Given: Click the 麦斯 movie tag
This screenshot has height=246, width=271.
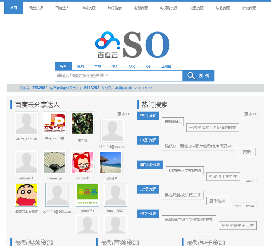Looking at the screenshot, I should click(x=247, y=152).
